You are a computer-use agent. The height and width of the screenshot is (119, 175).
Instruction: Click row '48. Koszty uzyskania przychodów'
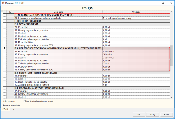58,94
